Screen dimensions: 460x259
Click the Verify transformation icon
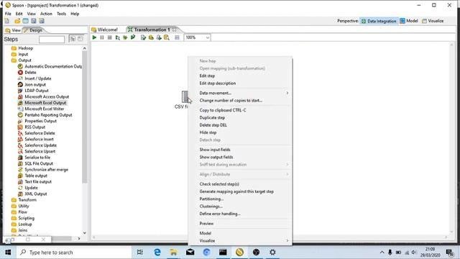pyautogui.click(x=143, y=37)
